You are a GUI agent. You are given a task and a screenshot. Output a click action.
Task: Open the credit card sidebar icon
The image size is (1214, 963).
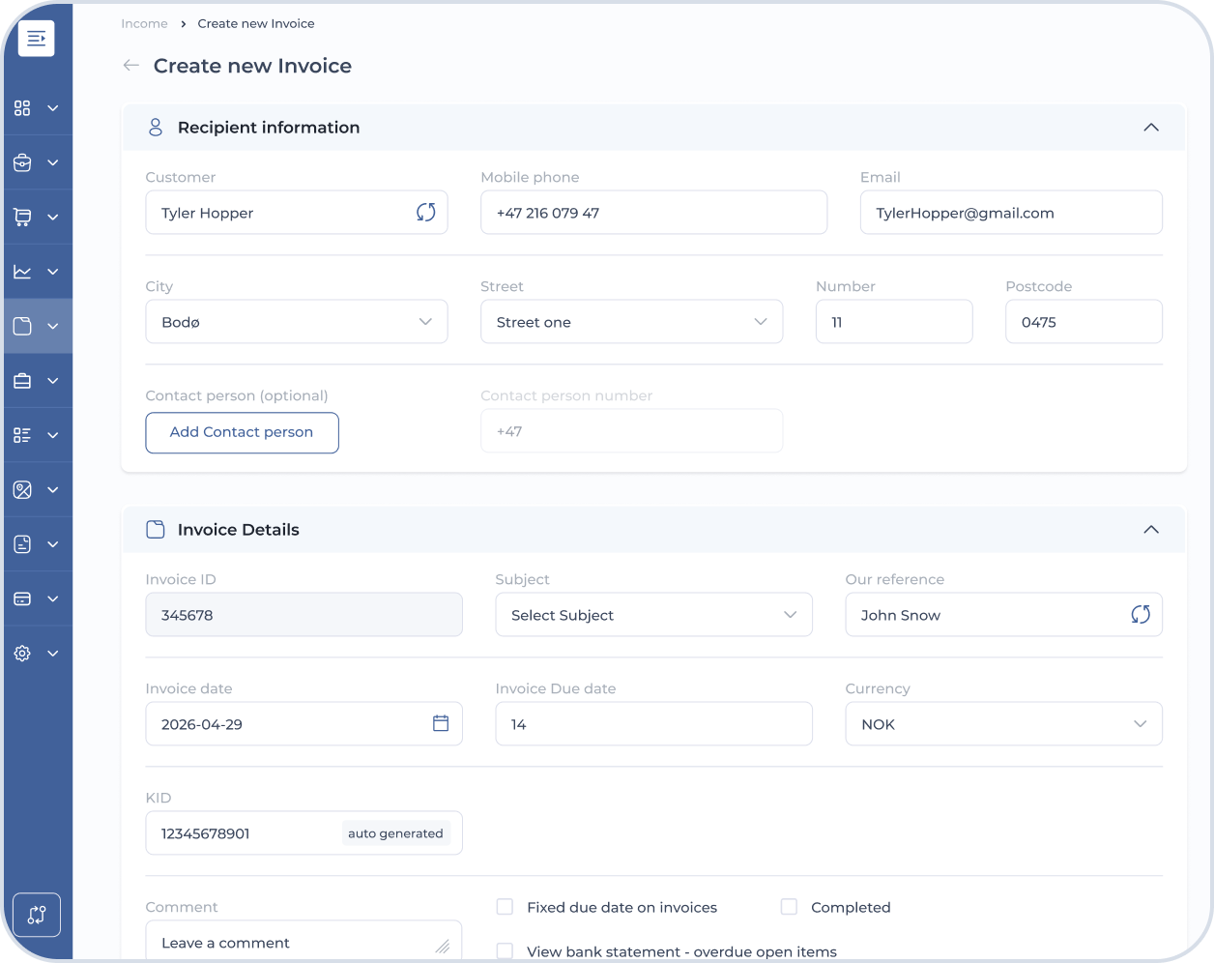22,598
